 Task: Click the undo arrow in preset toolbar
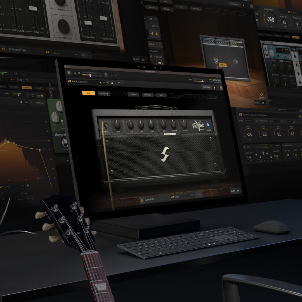pos(119,83)
